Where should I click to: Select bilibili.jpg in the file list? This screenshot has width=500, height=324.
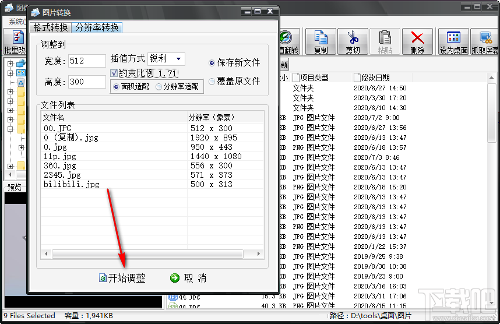tap(72, 184)
